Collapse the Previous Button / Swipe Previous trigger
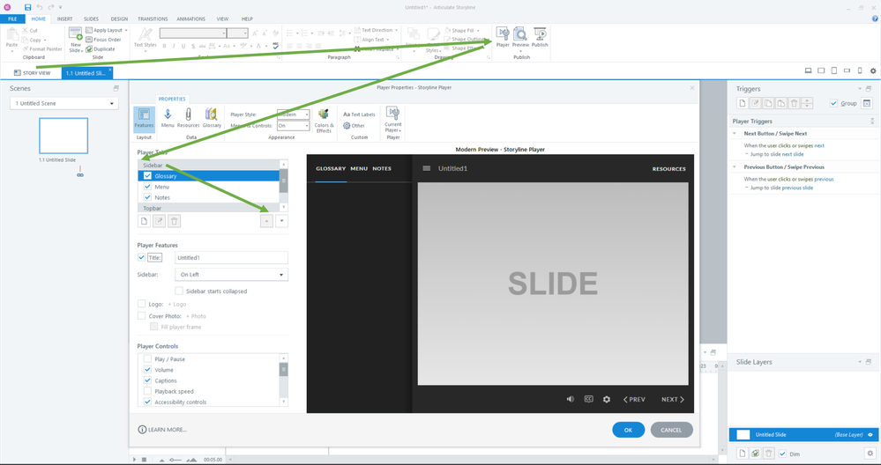The height and width of the screenshot is (465, 881). coord(735,166)
